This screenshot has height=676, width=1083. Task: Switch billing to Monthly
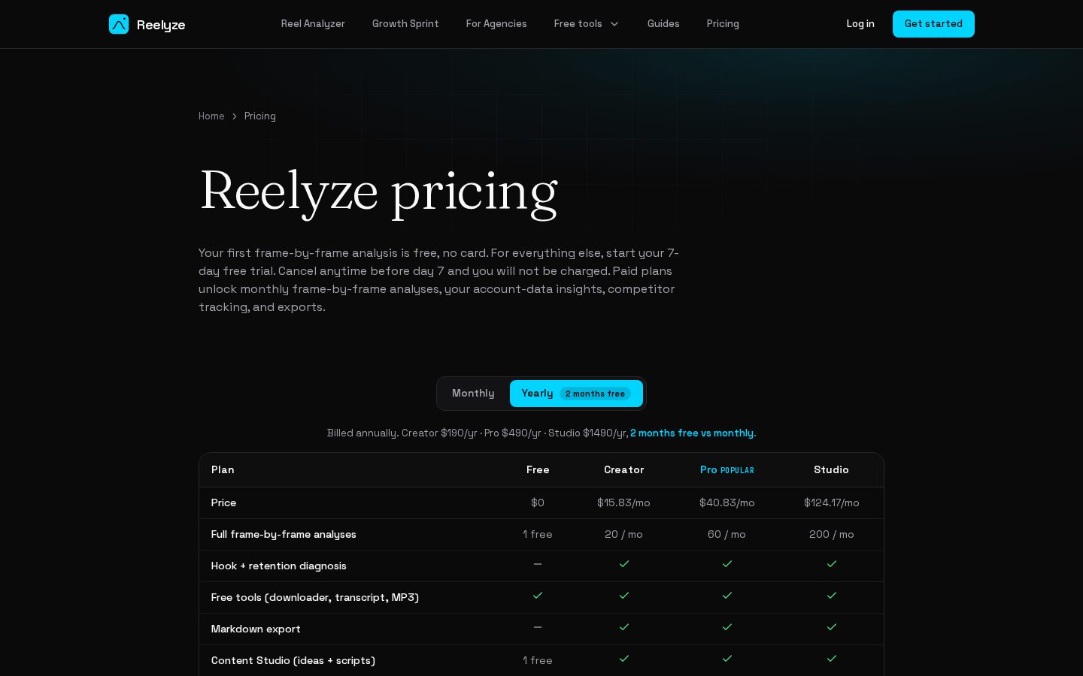(x=473, y=394)
